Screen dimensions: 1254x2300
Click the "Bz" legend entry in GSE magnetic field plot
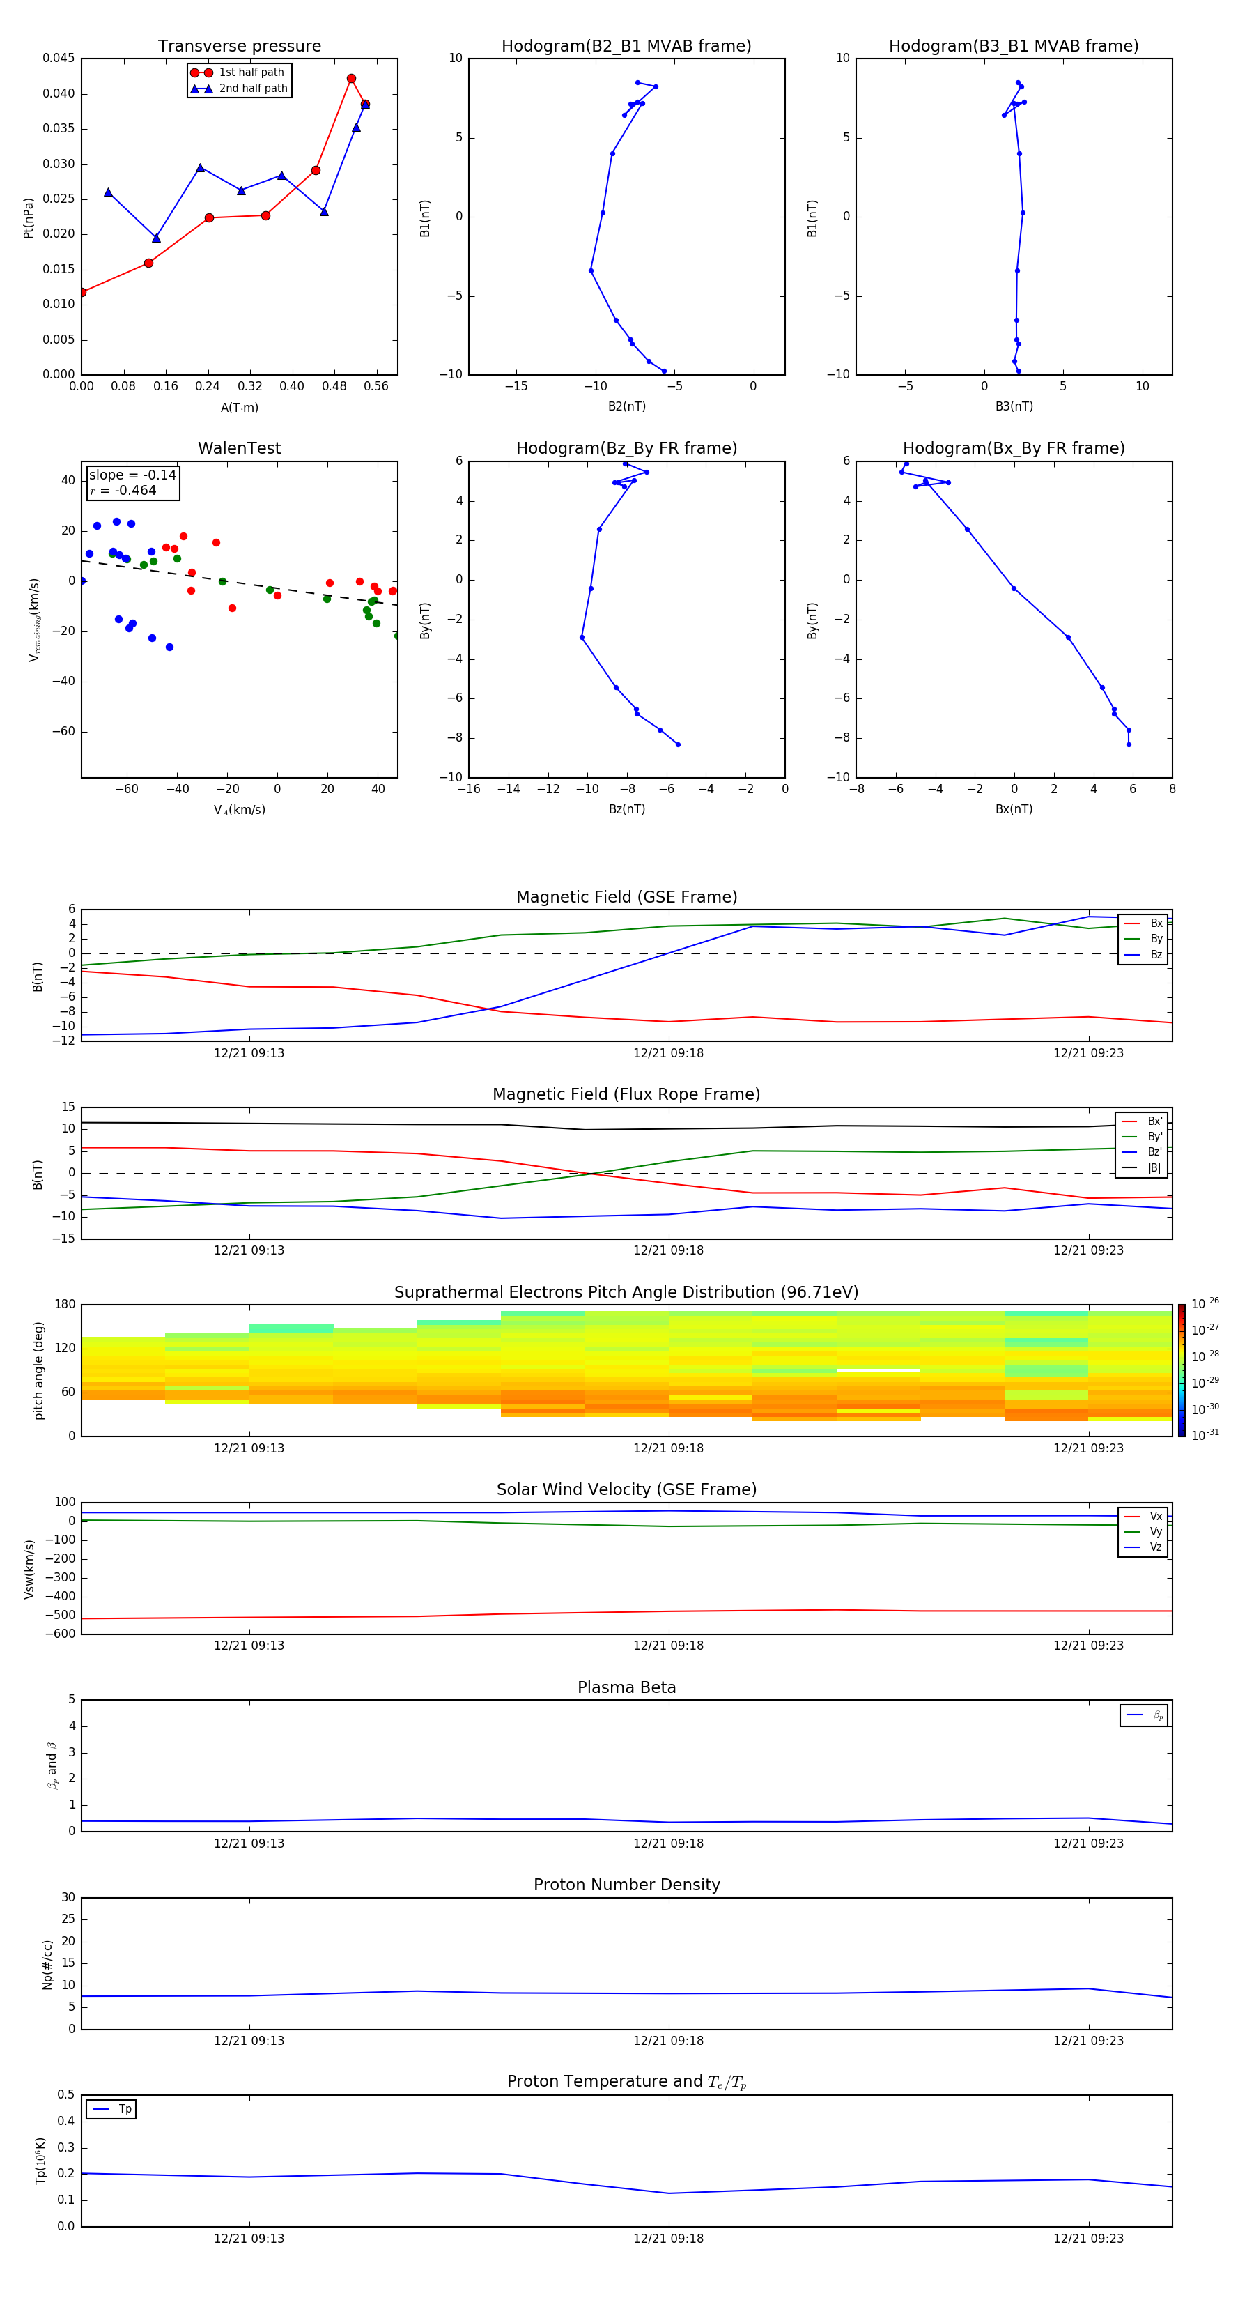point(1143,954)
